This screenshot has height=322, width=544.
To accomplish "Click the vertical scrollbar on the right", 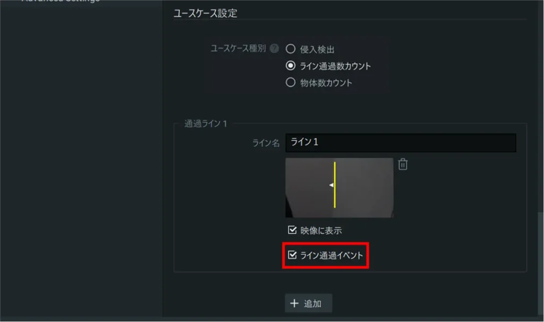I will (x=540, y=264).
